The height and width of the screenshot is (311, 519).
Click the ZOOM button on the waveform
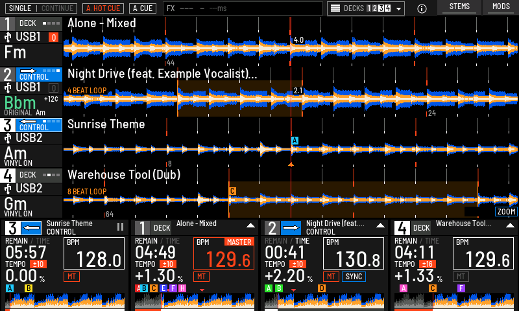point(506,211)
